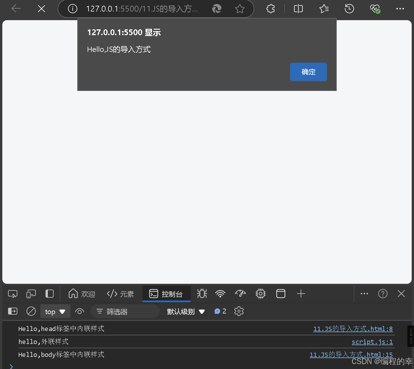Add page to favorites star icon
This screenshot has width=414, height=369.
[240, 9]
